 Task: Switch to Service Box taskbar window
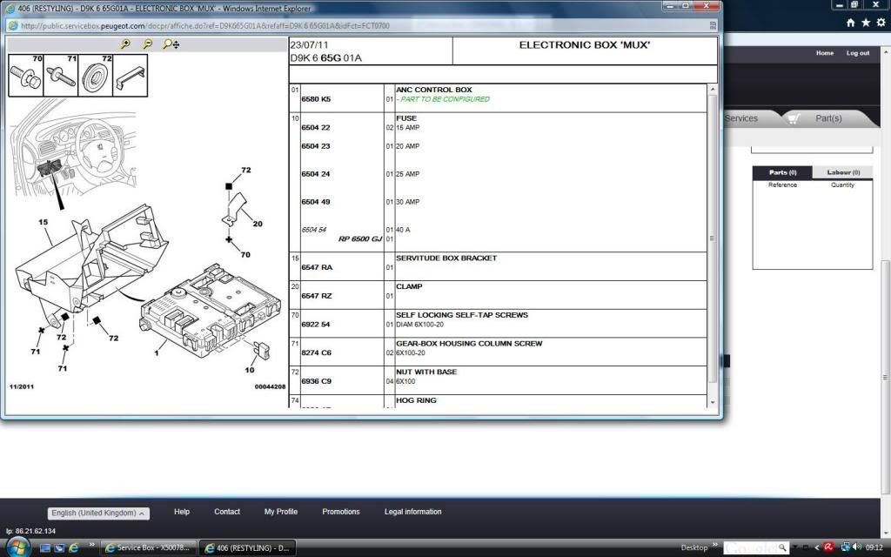tap(149, 548)
